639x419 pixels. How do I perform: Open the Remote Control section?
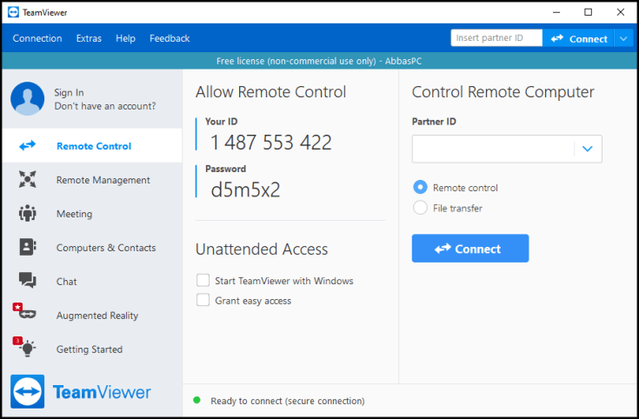[92, 145]
